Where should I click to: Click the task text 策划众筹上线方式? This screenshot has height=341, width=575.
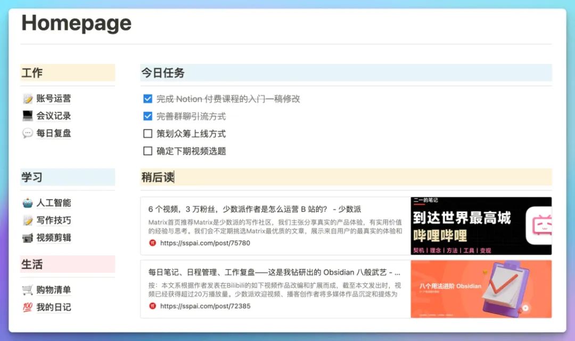click(x=191, y=134)
